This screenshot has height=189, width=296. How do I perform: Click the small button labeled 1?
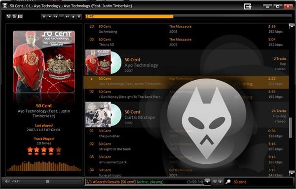click(215, 182)
